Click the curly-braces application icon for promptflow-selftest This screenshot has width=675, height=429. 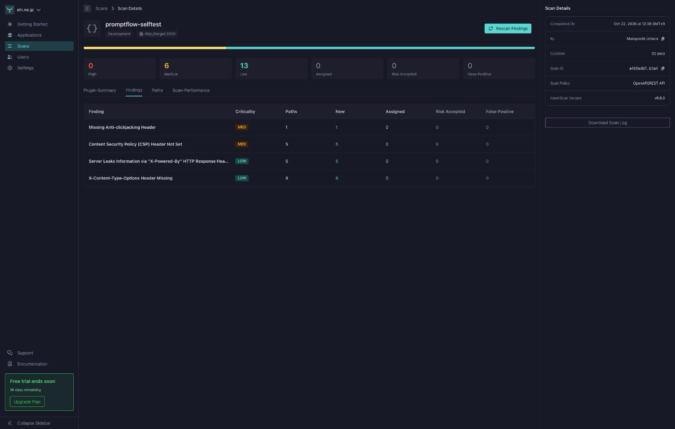pos(92,29)
